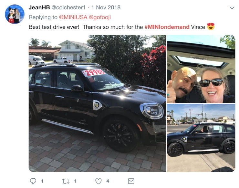
Task: Click the like count number 4
Action: (108, 181)
